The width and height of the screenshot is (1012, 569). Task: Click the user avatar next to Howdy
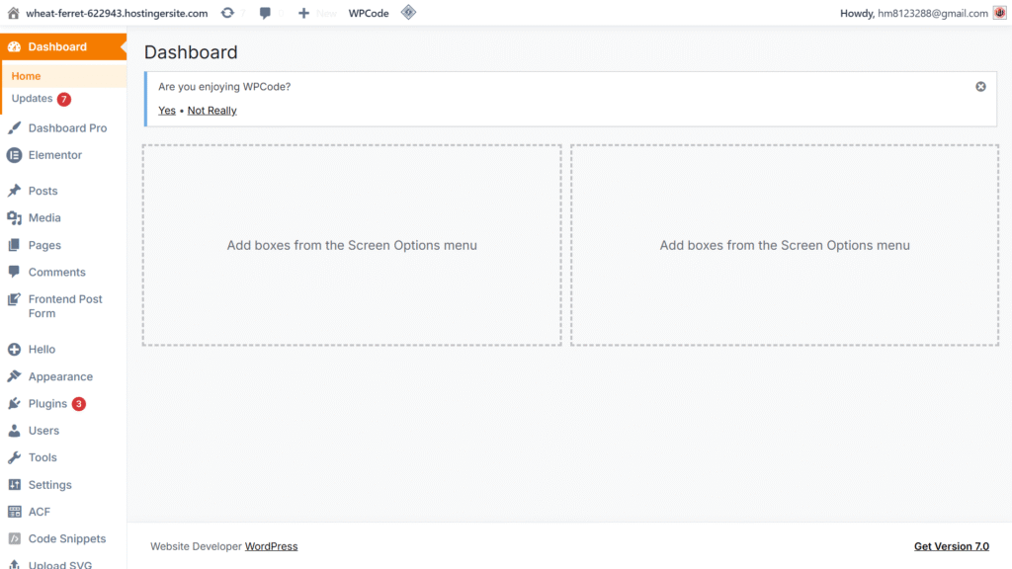tap(1000, 13)
